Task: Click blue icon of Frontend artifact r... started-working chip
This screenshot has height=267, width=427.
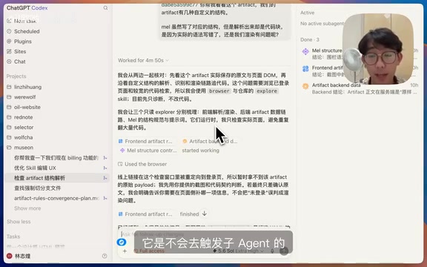Action: tap(120, 141)
